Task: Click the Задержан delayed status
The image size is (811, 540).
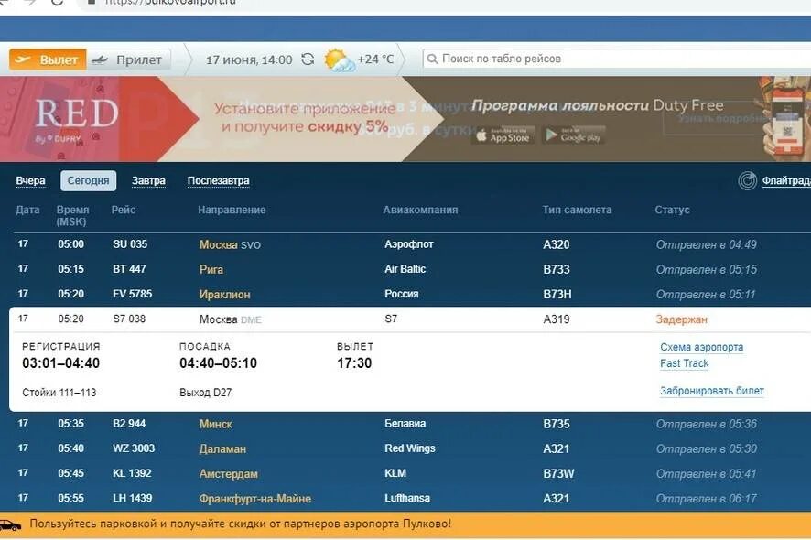Action: click(x=681, y=319)
